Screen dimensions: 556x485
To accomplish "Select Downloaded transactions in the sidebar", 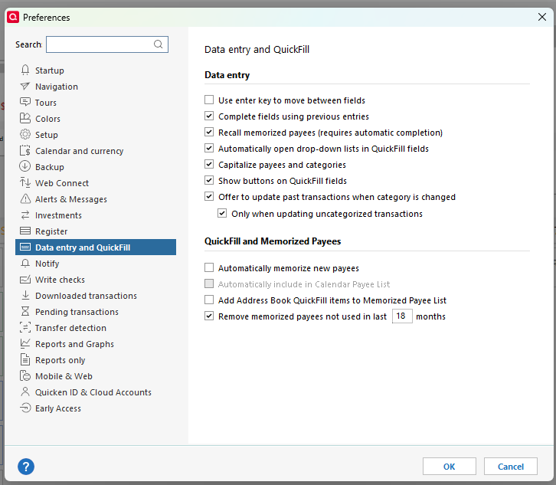I will (x=86, y=296).
